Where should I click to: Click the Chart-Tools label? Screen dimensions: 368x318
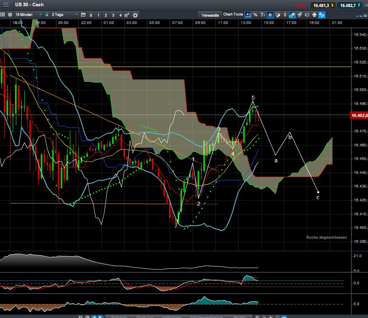(233, 14)
